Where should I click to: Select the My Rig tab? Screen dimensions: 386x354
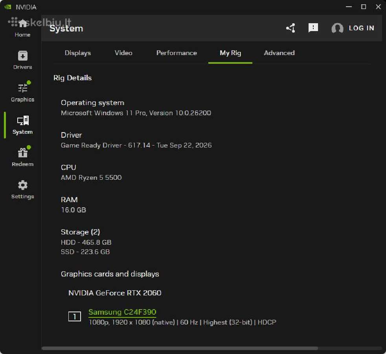click(230, 53)
